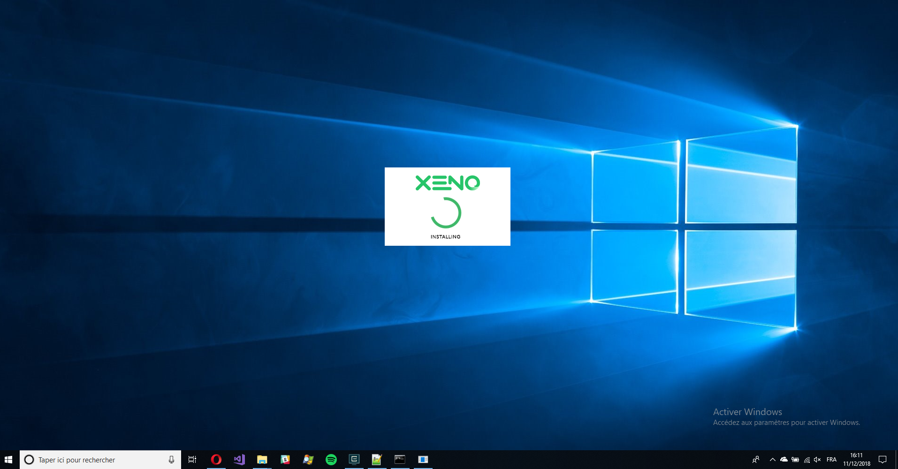898x469 pixels.
Task: Expand the hidden system tray icons
Action: pos(772,460)
